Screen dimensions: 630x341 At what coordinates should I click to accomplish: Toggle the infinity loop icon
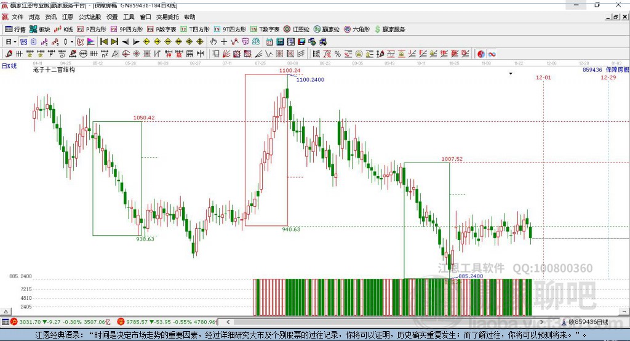pyautogui.click(x=492, y=54)
